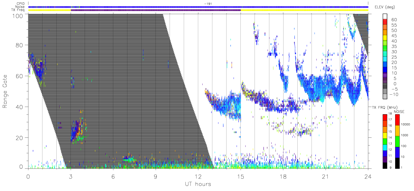Screen dimensions: 414x191
Task: Select the red top segment of TX FRQ bar
Action: [385, 117]
